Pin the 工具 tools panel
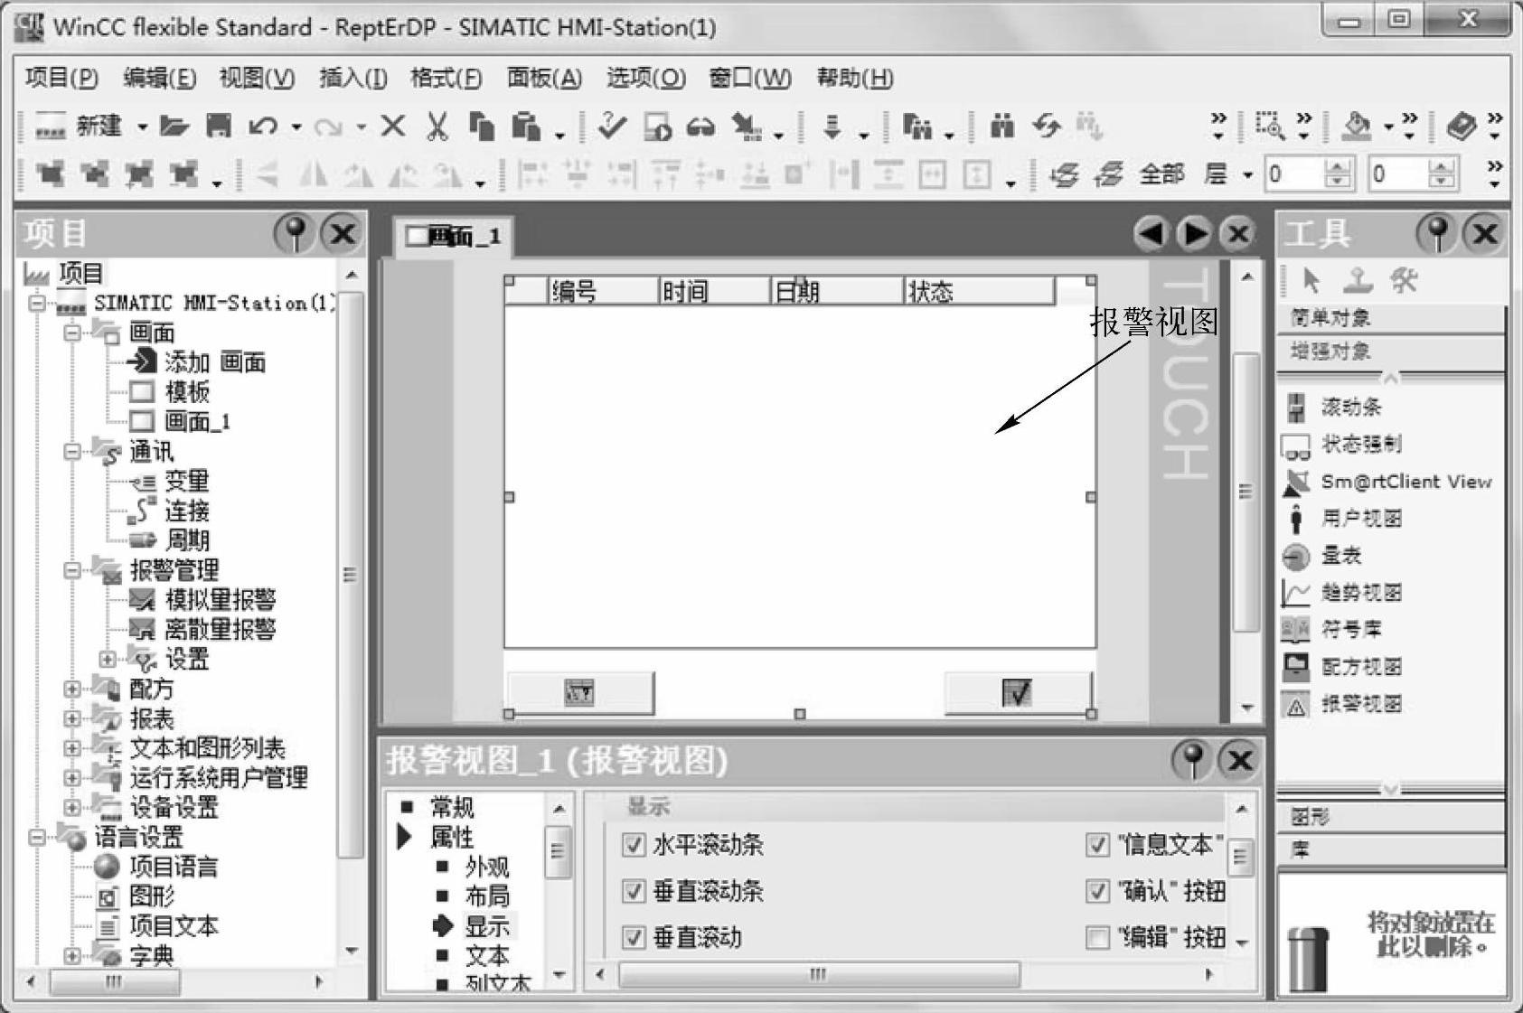Image resolution: width=1523 pixels, height=1013 pixels. coord(1437,233)
